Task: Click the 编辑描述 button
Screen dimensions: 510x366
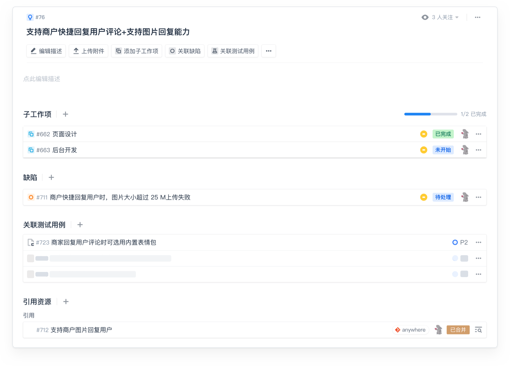Action: tap(46, 51)
